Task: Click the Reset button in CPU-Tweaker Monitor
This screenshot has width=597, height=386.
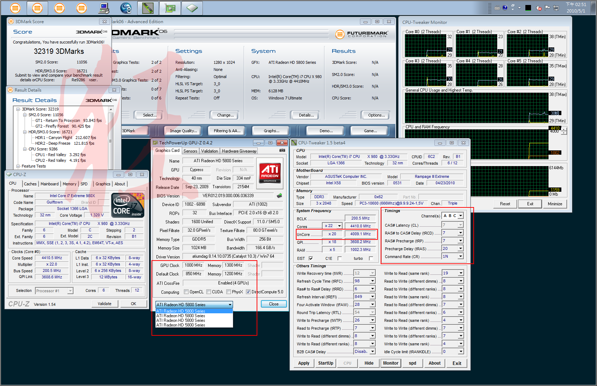Action: tap(505, 204)
